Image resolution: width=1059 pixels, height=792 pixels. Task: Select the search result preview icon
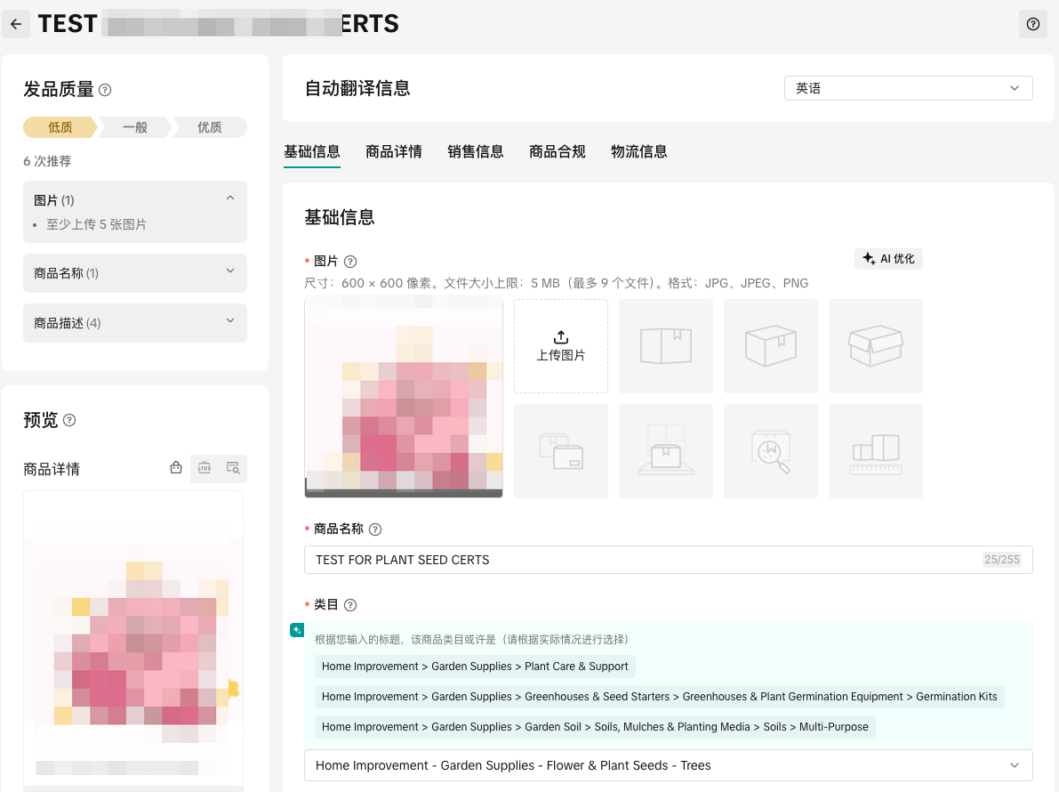[233, 468]
